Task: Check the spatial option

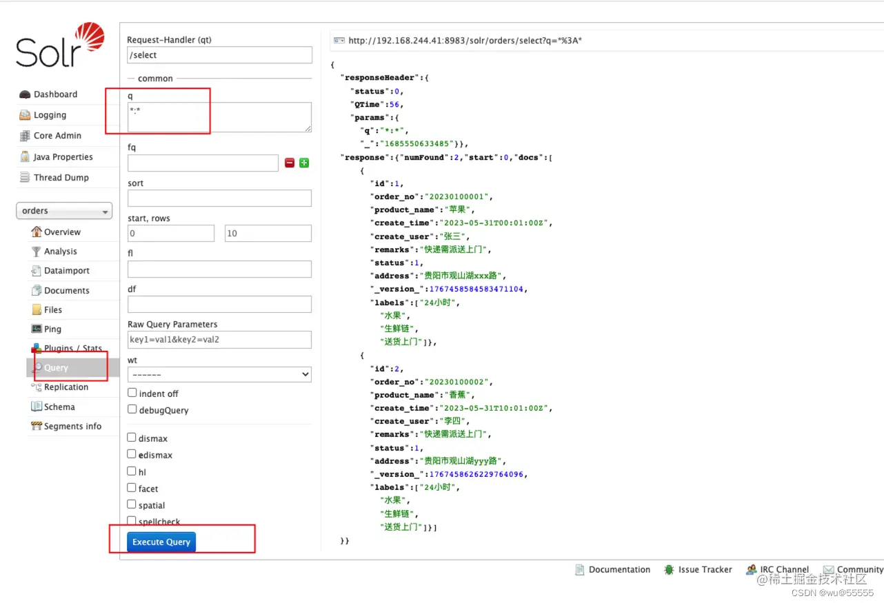Action: click(x=132, y=504)
